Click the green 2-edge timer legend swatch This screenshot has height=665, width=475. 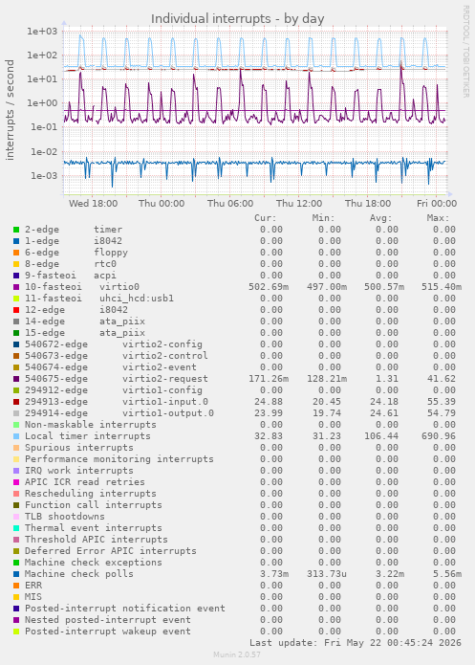click(16, 230)
